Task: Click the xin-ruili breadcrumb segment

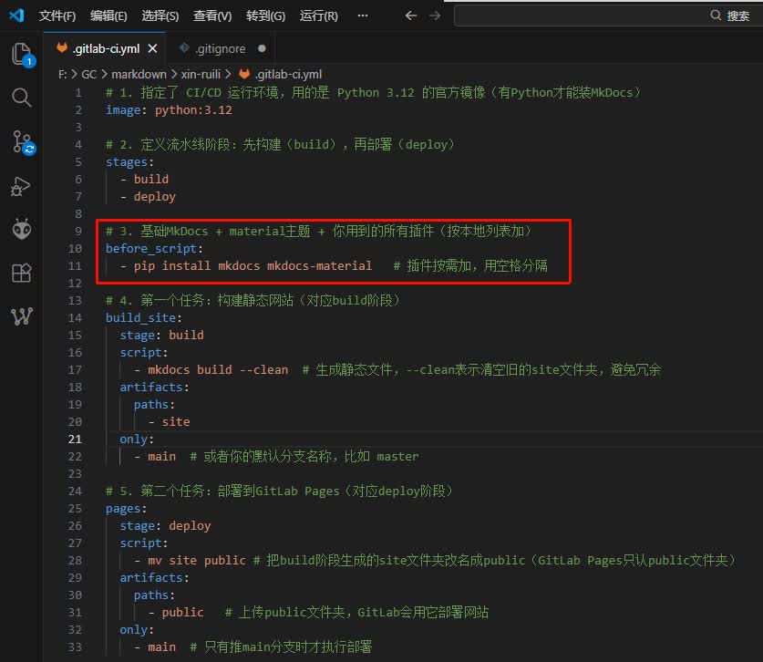Action: click(201, 75)
